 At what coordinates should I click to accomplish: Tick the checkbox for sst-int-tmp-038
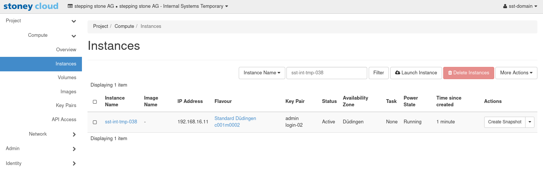pos(95,122)
